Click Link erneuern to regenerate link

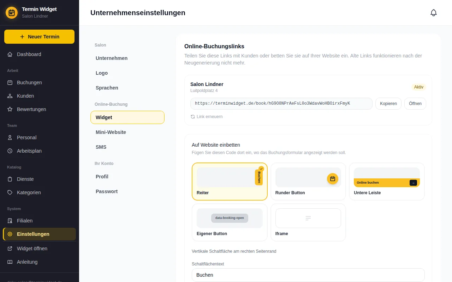point(207,117)
